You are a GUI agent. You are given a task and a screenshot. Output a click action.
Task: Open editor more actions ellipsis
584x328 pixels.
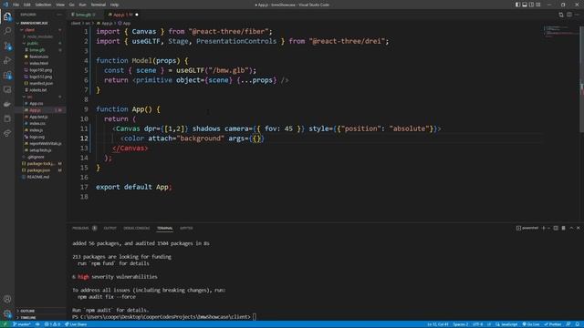pyautogui.click(x=578, y=15)
